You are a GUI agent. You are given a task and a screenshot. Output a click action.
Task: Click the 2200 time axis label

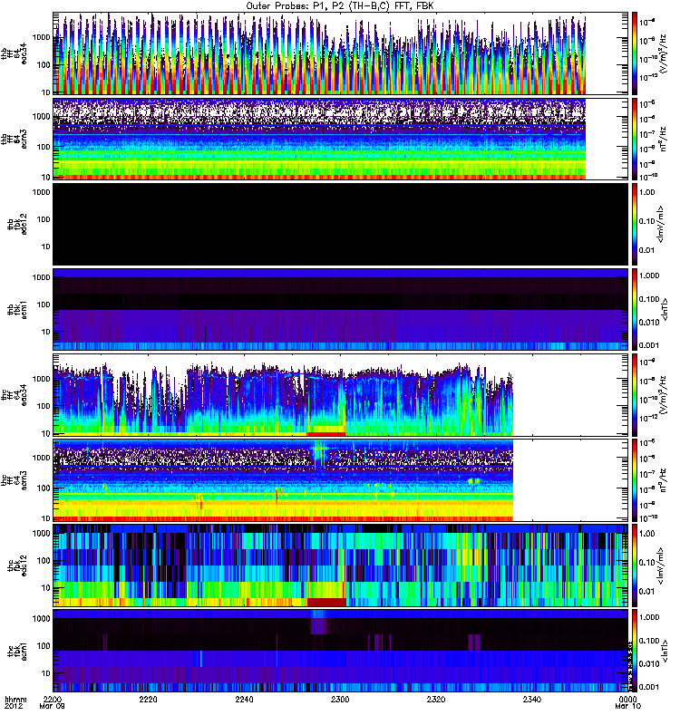click(53, 701)
